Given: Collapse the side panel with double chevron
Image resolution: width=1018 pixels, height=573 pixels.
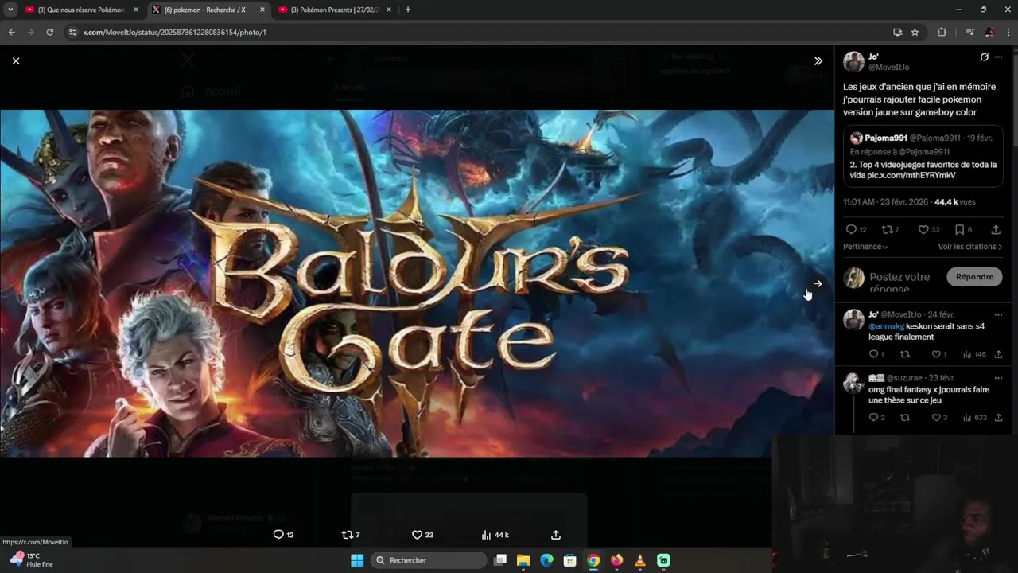Looking at the screenshot, I should (x=818, y=60).
